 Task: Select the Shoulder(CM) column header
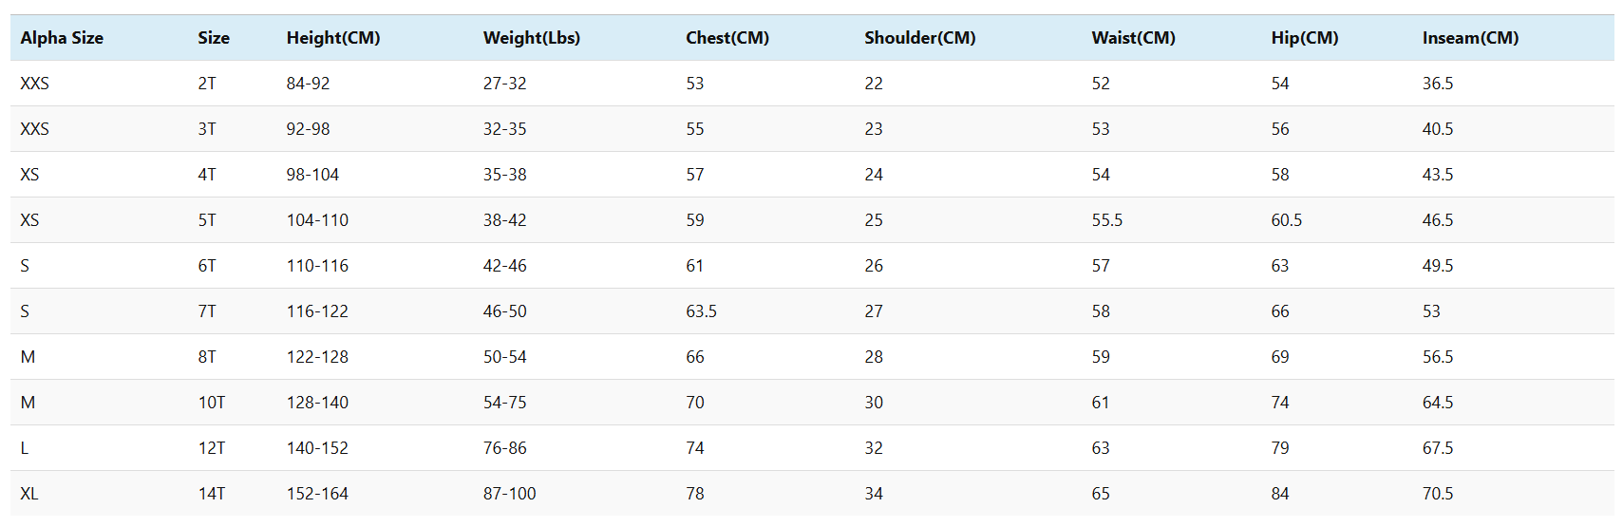tap(920, 38)
